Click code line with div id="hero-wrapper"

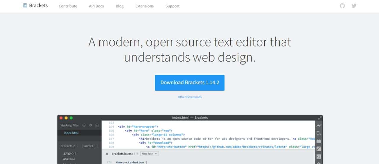pyautogui.click(x=138, y=126)
